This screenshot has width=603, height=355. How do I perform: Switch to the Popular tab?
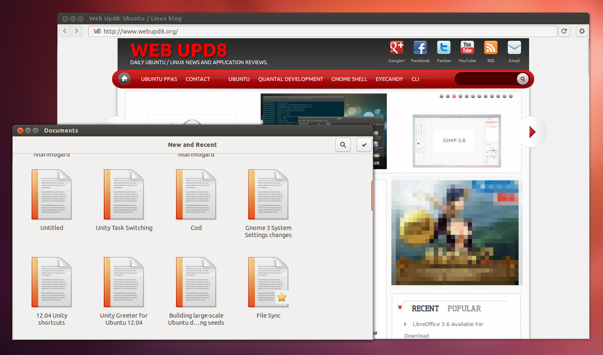(x=464, y=308)
